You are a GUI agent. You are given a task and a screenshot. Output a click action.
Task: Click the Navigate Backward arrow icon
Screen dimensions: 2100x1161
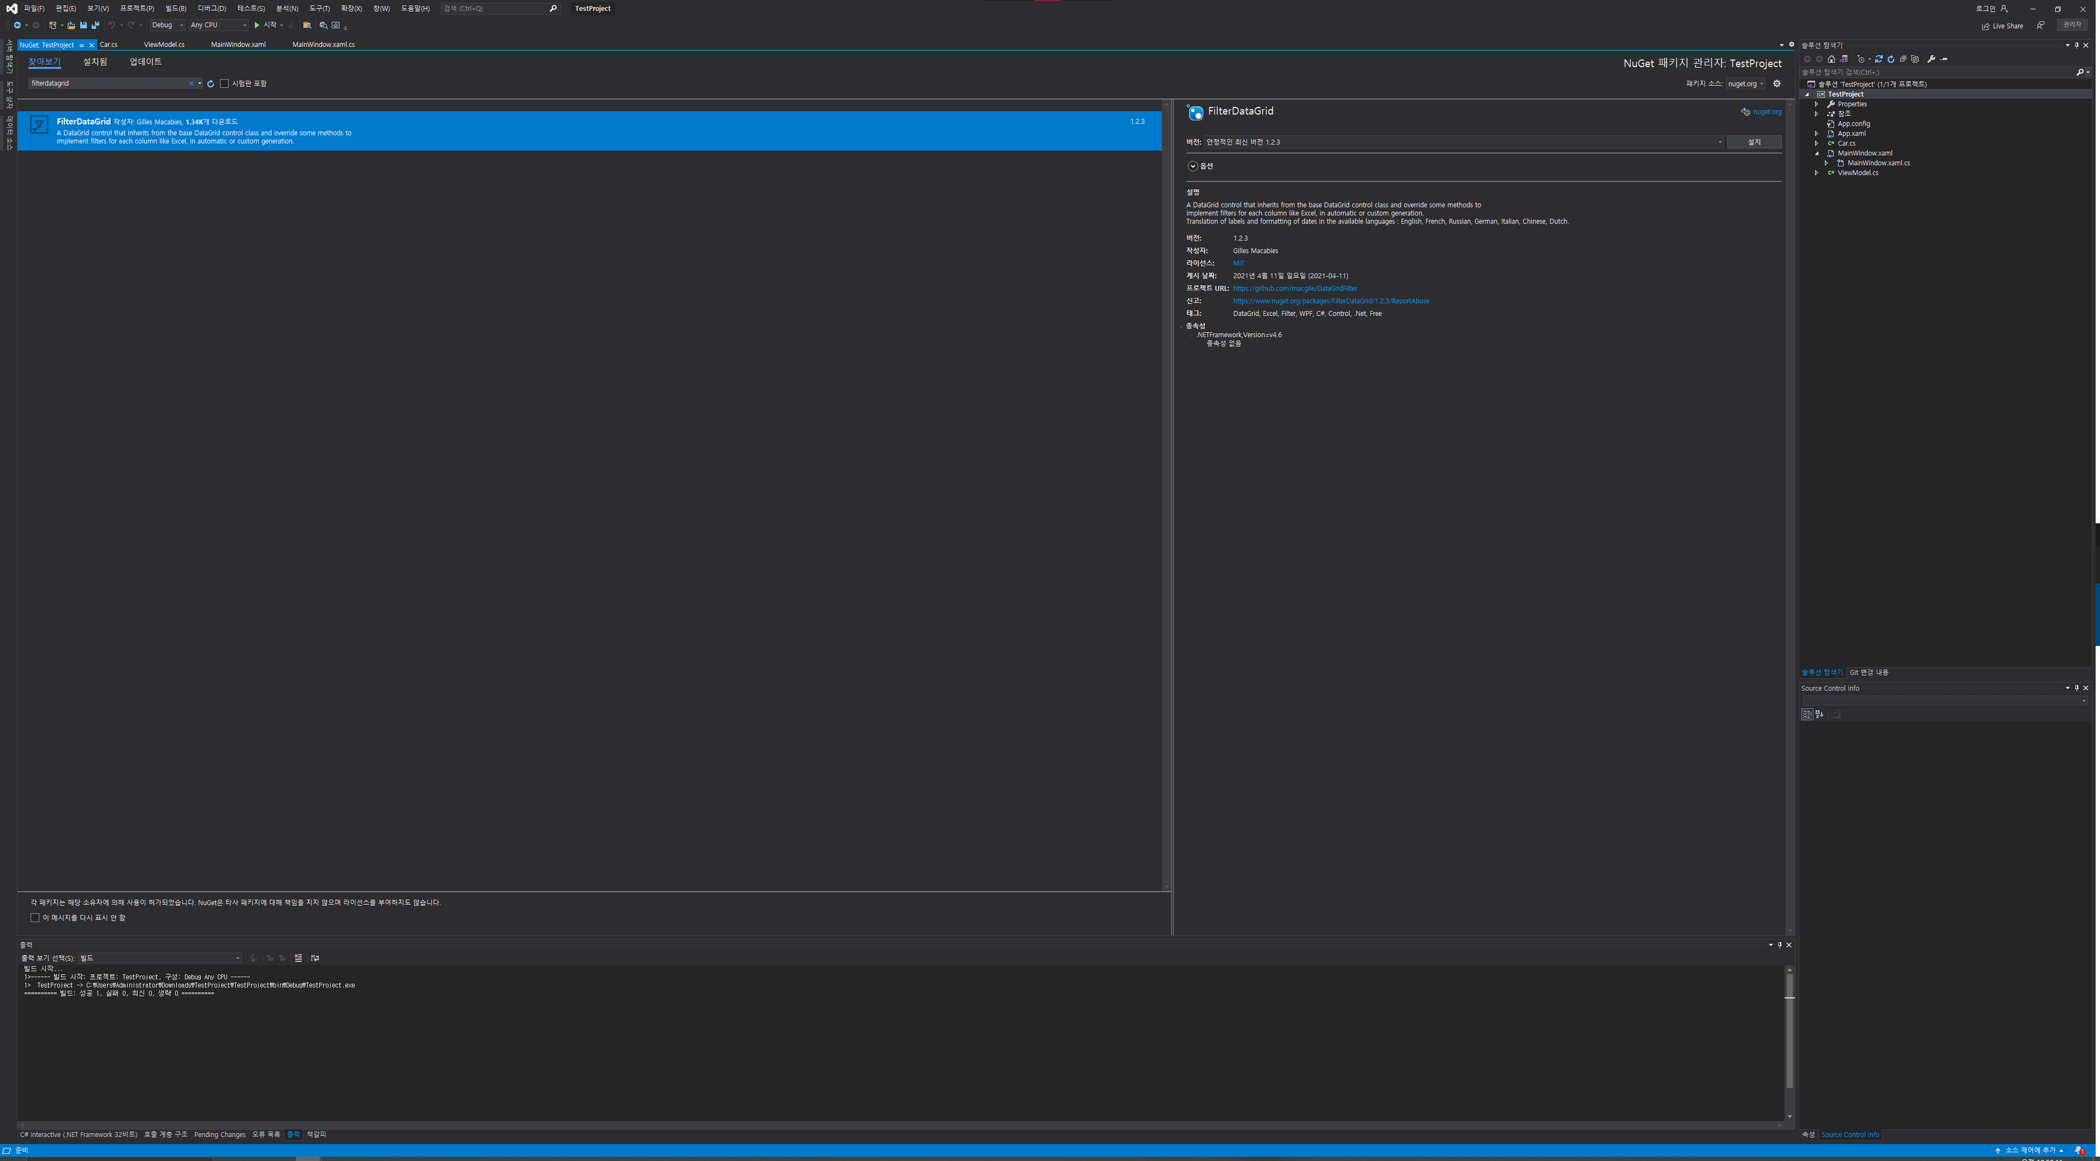[x=17, y=25]
